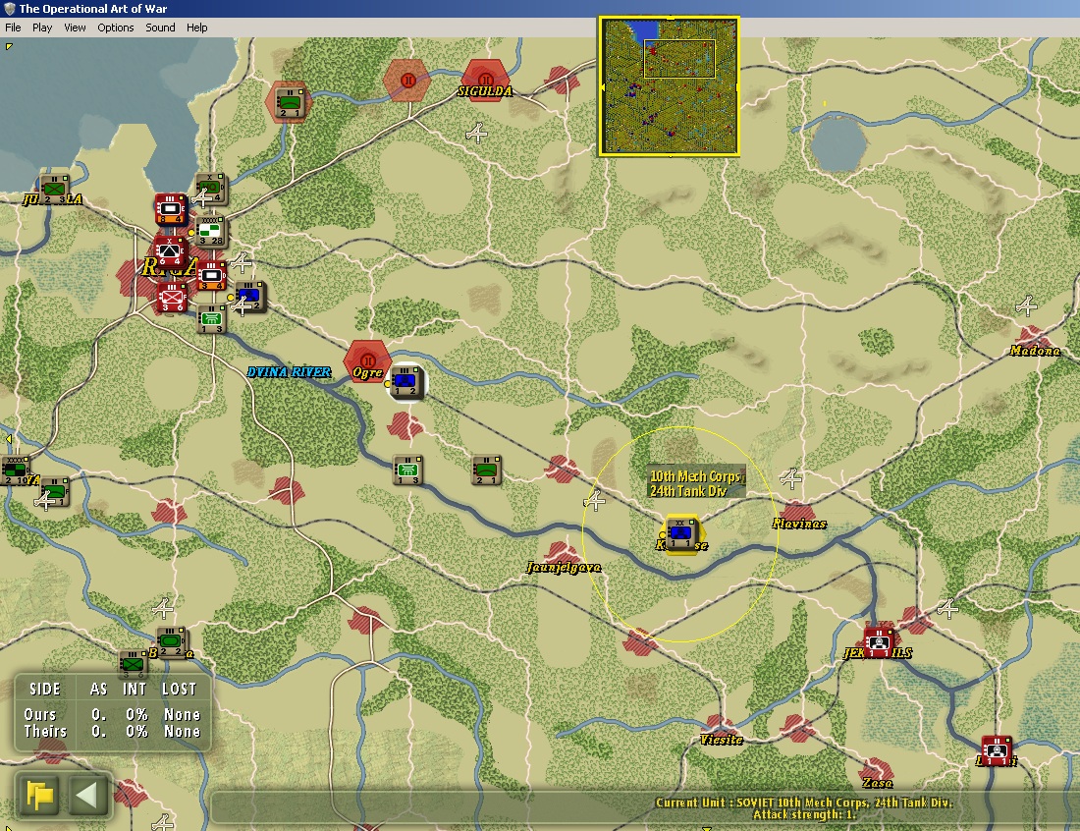
Task: Click the "Ours" row in the combat panel
Action: tap(112, 714)
